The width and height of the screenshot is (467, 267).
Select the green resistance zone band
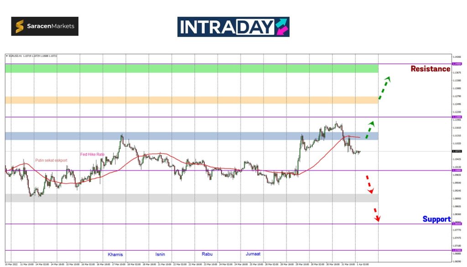click(192, 68)
